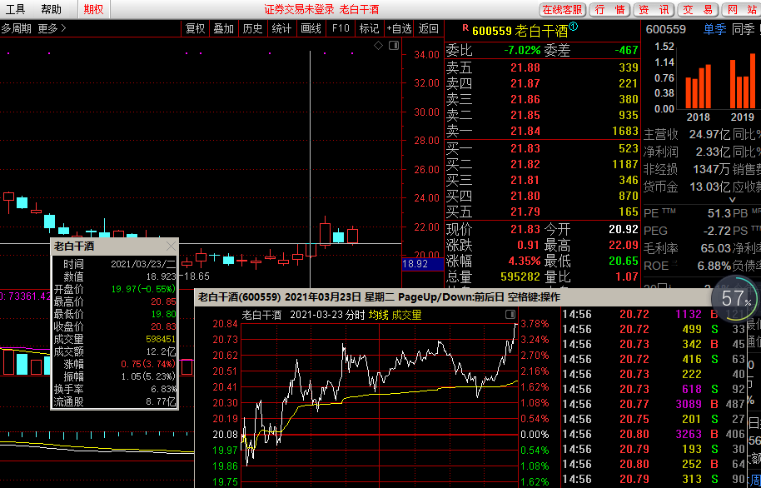Click the 成交量 legend in 分时 chart
This screenshot has width=761, height=488.
point(406,315)
